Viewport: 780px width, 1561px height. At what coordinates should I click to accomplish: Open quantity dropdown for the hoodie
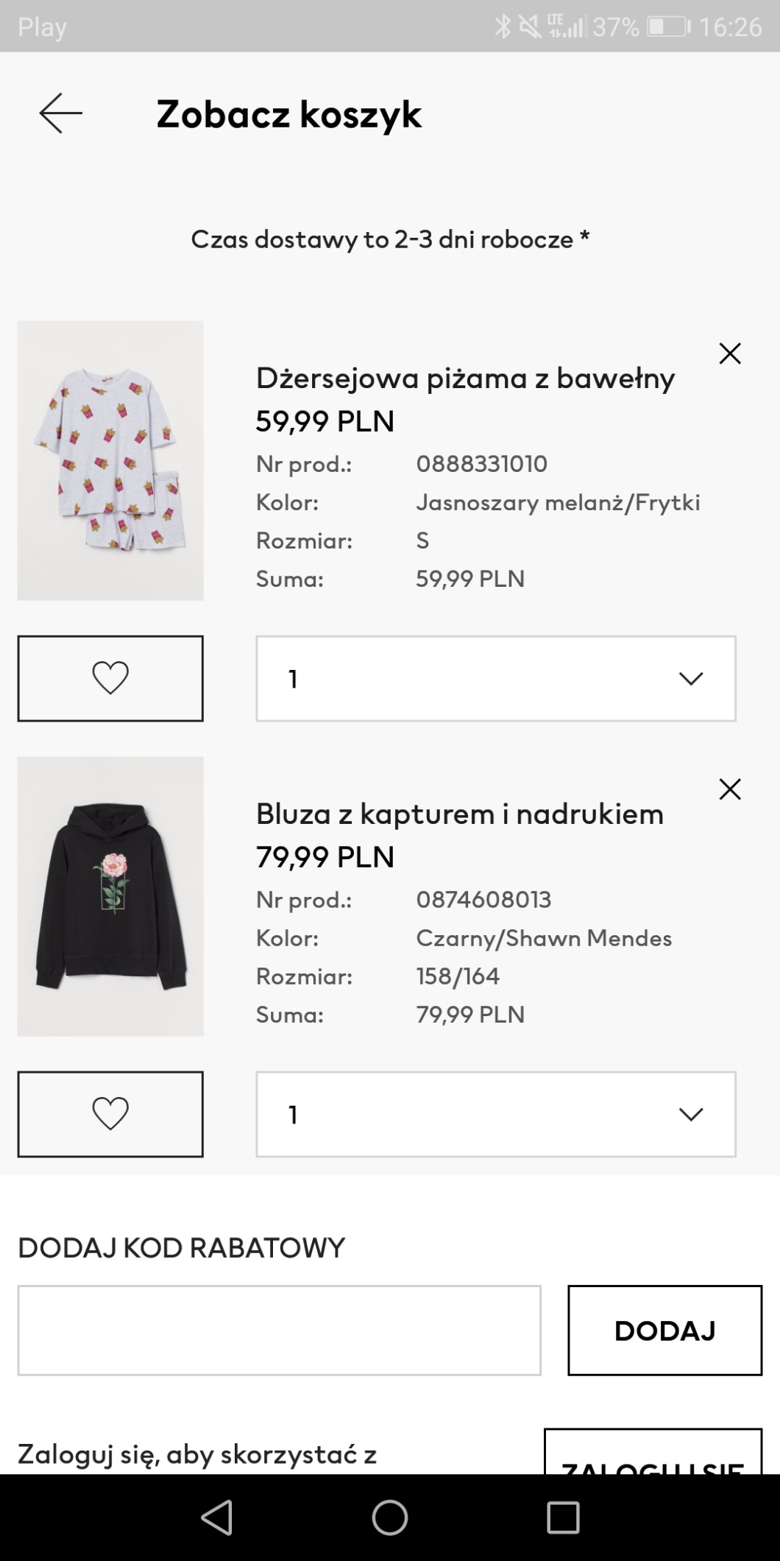[x=495, y=1113]
